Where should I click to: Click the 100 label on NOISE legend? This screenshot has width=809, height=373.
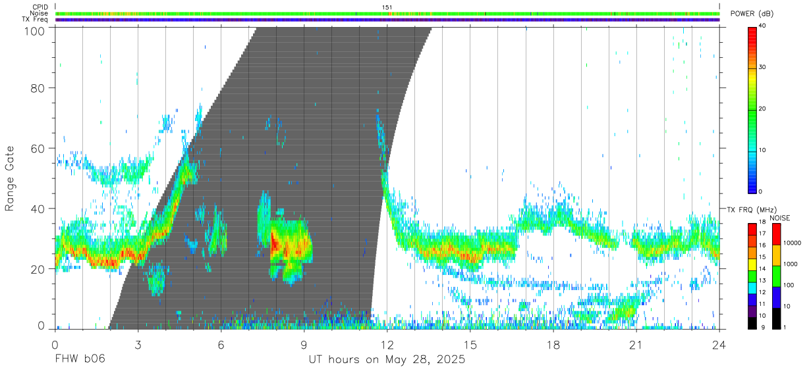click(787, 286)
